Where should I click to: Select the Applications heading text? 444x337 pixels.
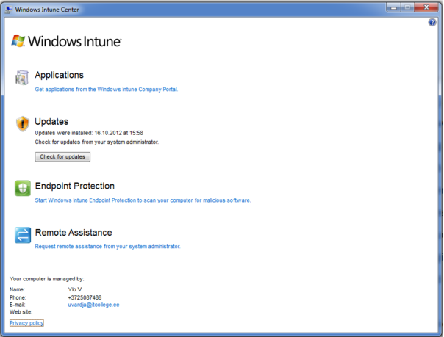point(60,75)
